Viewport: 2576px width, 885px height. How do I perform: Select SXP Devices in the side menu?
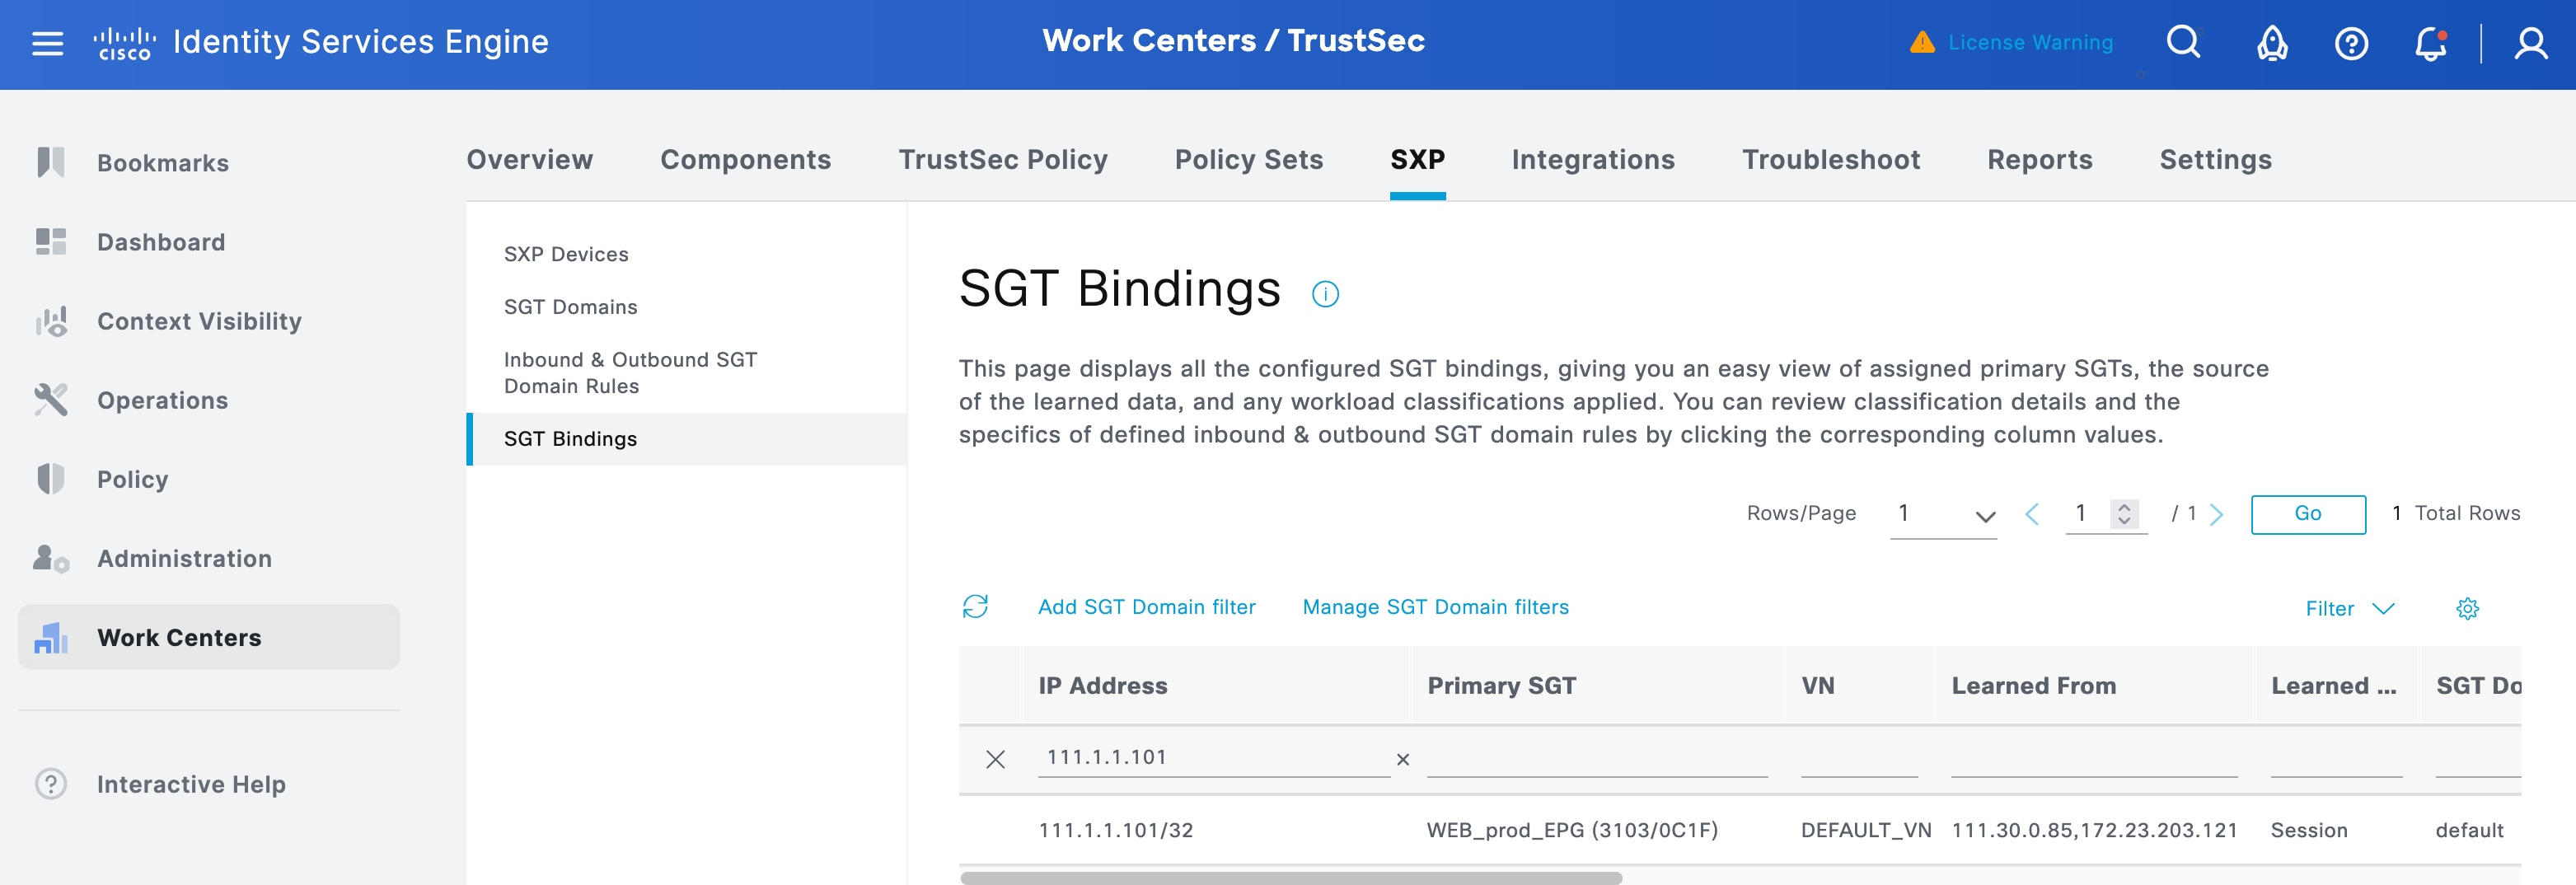[566, 254]
